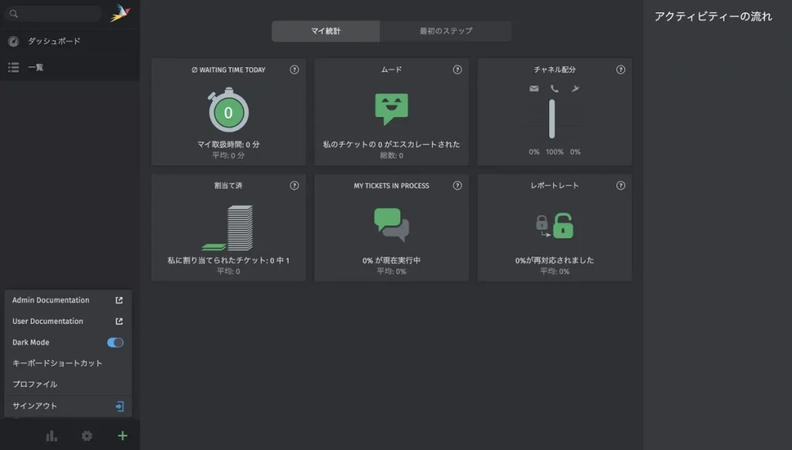The image size is (792, 450).
Task: Open help for My Tickets In Process
Action: coord(457,186)
